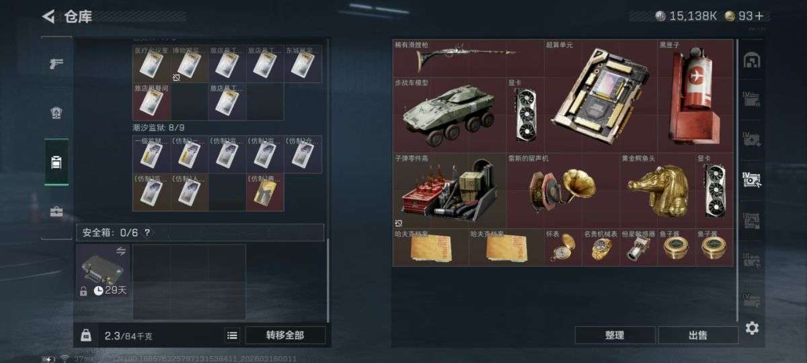The image size is (807, 363).
Task: Open the armor gear sidebar tab
Action: (x=56, y=113)
